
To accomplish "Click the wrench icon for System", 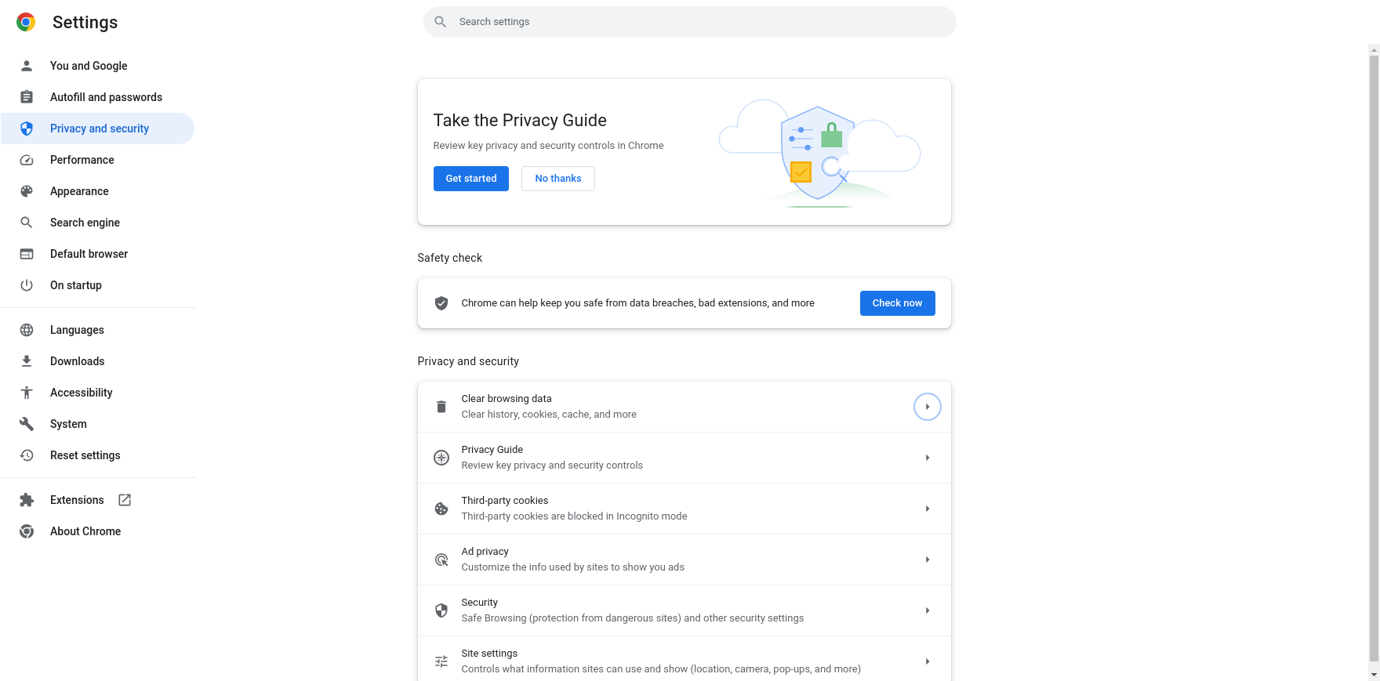I will [x=27, y=424].
